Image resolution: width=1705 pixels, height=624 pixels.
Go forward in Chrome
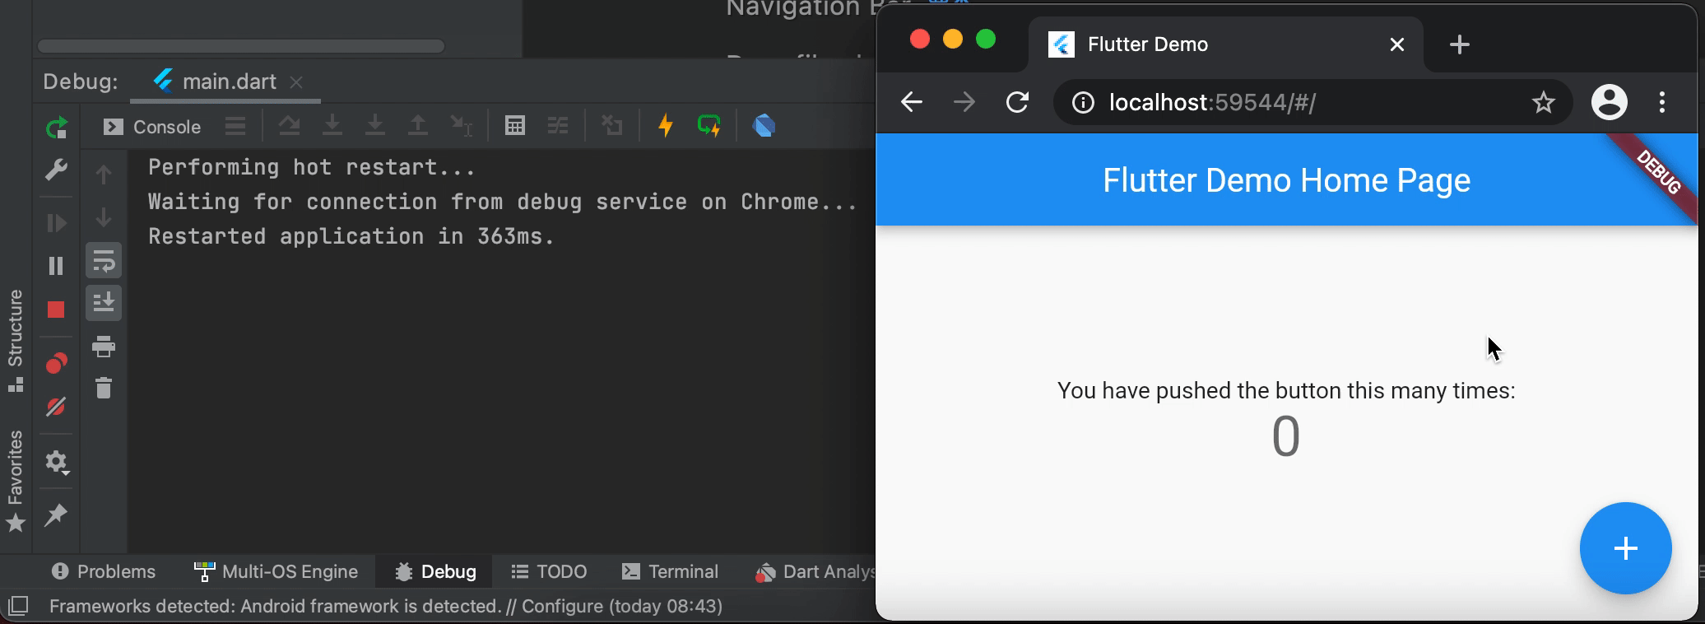point(964,102)
